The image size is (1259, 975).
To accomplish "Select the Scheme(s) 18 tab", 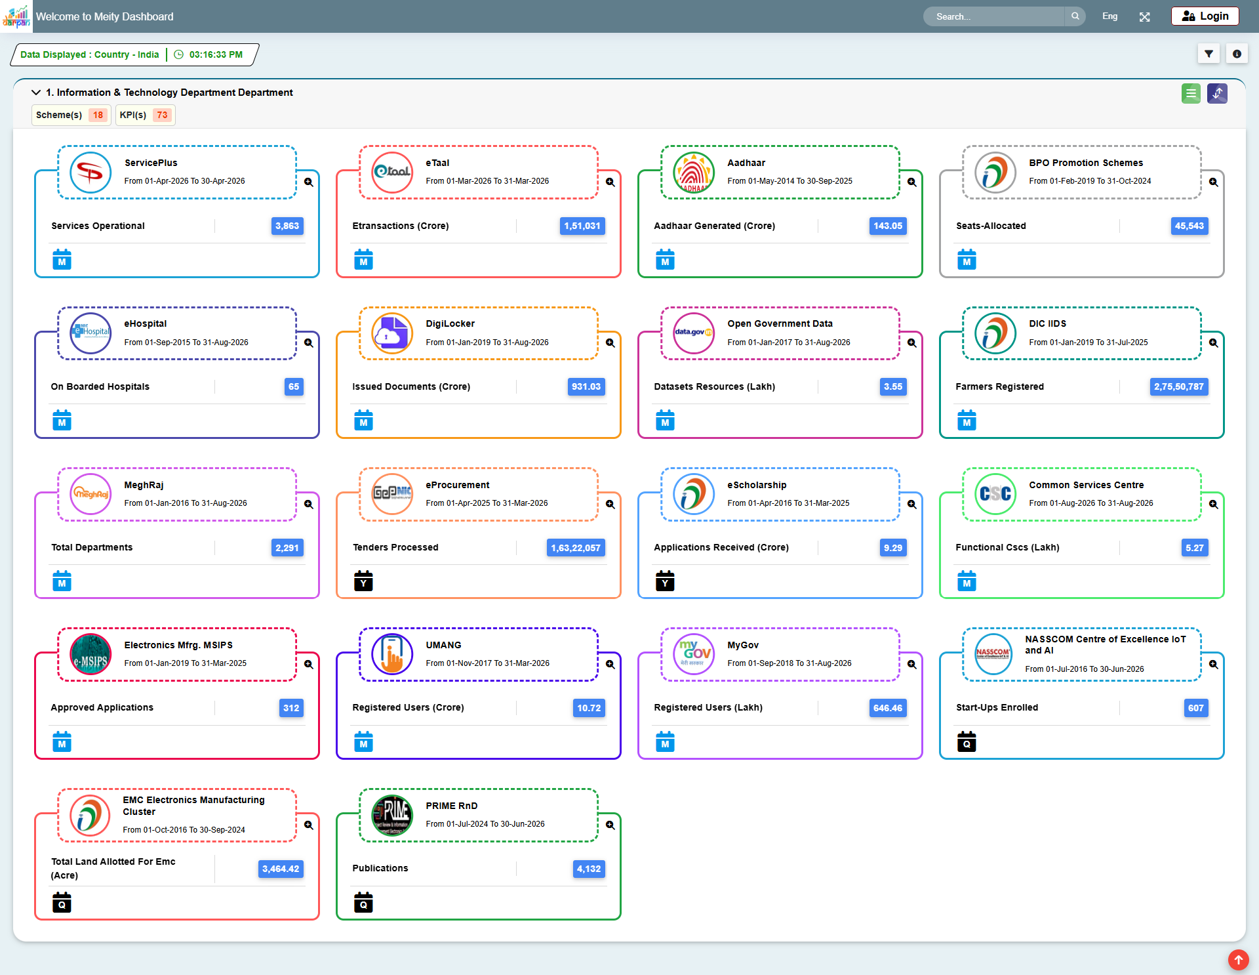I will coord(71,115).
